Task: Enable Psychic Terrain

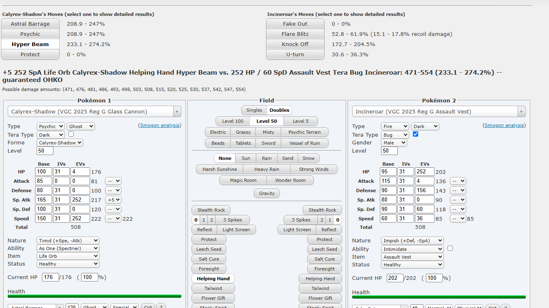Action: [x=304, y=132]
